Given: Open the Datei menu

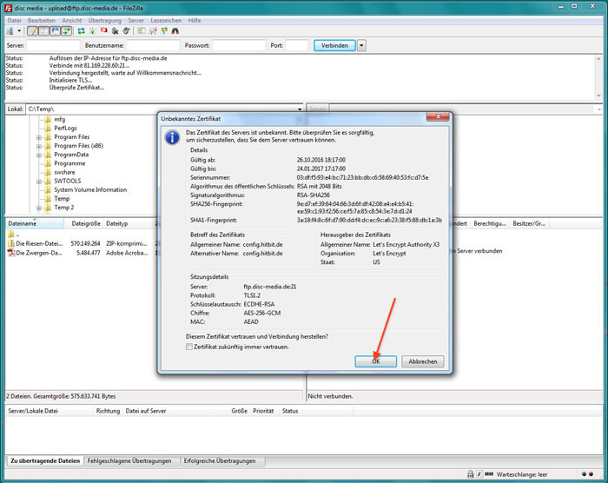Looking at the screenshot, I should click(x=14, y=21).
